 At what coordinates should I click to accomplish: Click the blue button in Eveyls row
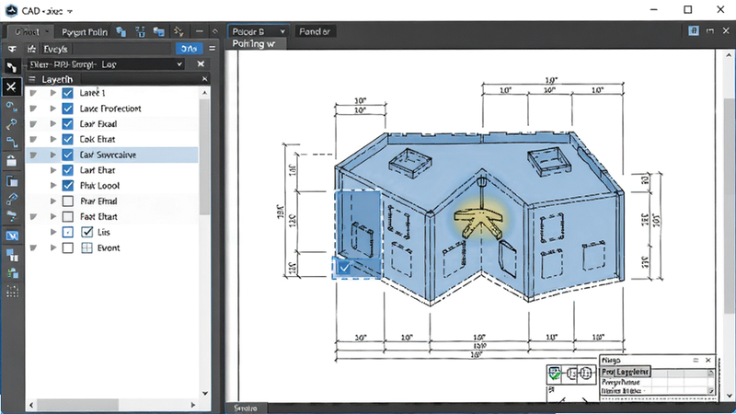tap(189, 49)
